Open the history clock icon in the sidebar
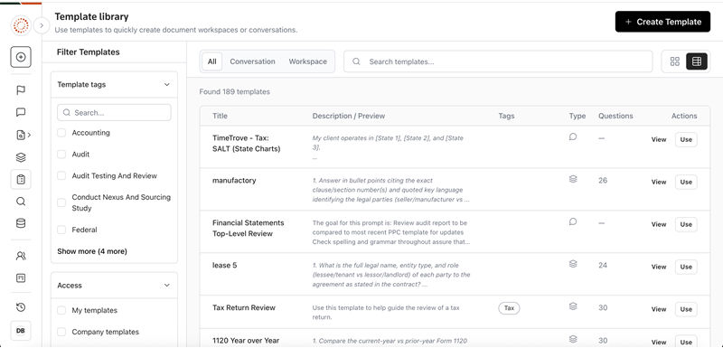The height and width of the screenshot is (348, 723). click(21, 307)
